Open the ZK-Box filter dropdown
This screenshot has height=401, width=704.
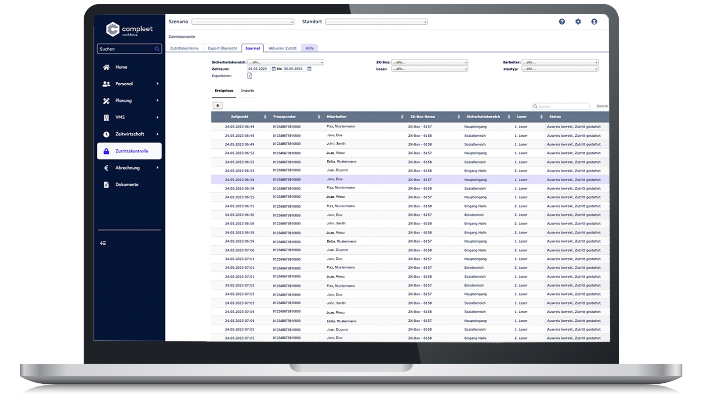[429, 63]
